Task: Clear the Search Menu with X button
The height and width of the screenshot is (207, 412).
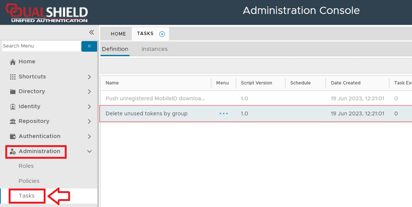Action: 89,46
